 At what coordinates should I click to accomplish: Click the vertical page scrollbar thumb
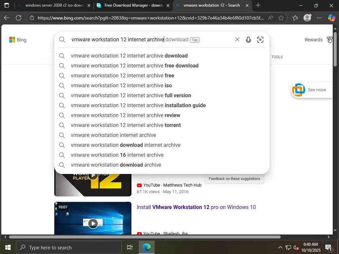pos(335,49)
